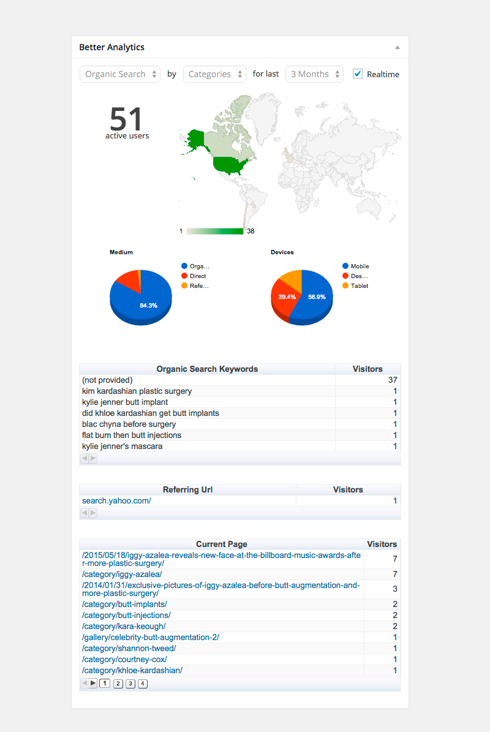Select 'kim kardashian plastic surgery' row
The height and width of the screenshot is (732, 490).
coord(240,391)
